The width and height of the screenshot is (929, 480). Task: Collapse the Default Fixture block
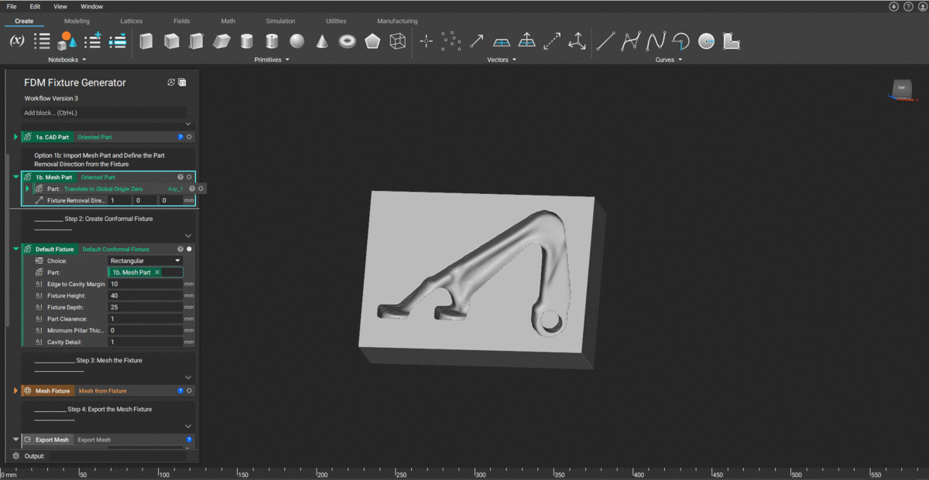(15, 249)
